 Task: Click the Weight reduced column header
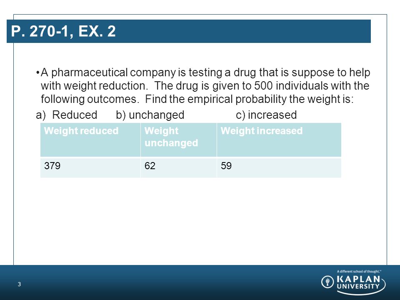[x=90, y=140]
